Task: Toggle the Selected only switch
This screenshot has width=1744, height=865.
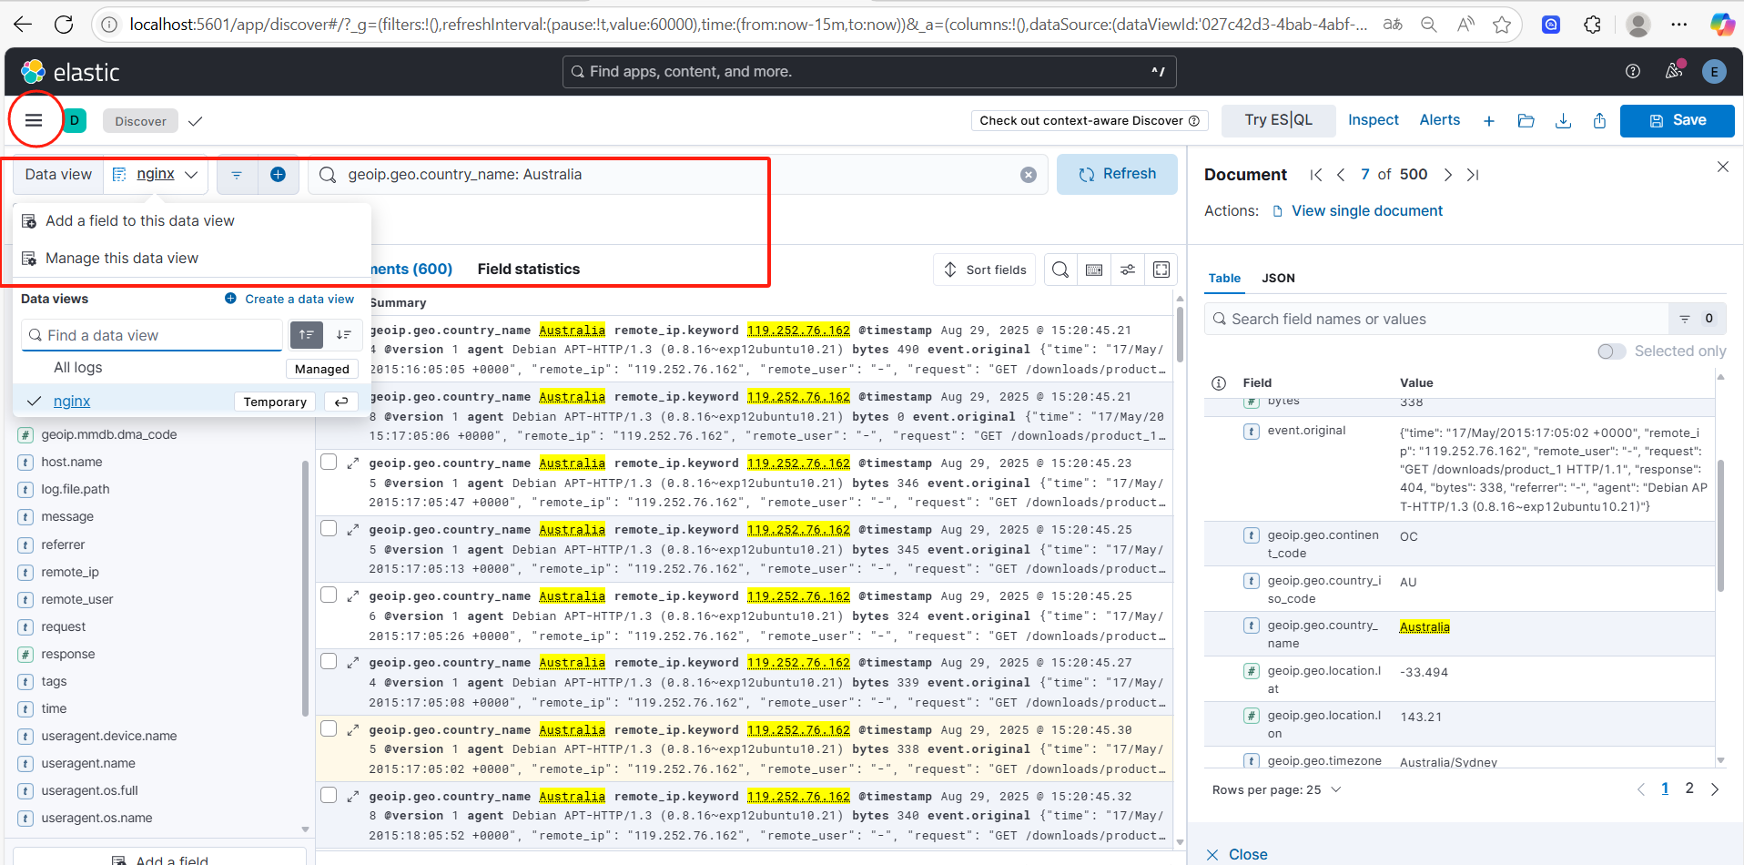Action: coord(1612,351)
